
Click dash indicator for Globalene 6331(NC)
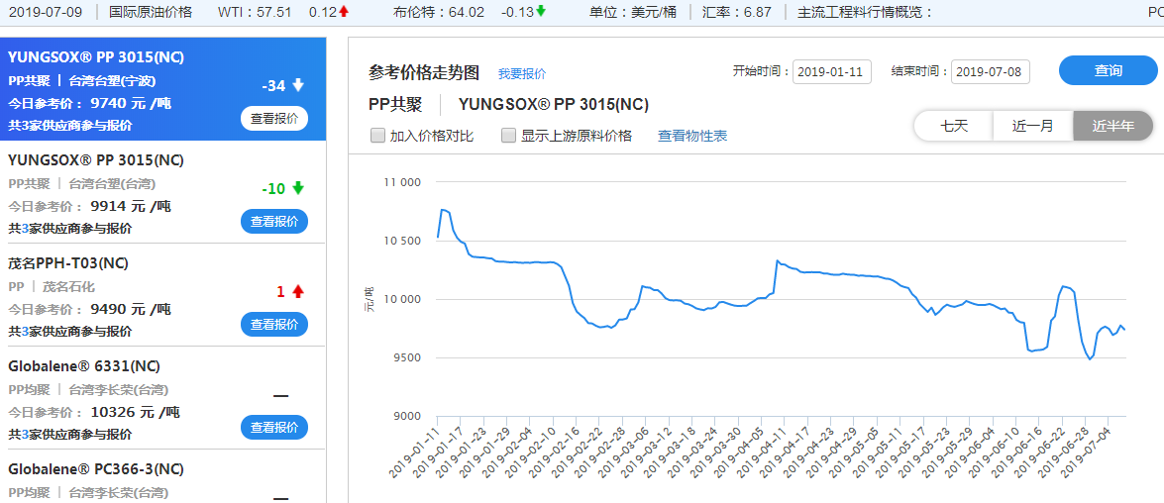280,396
